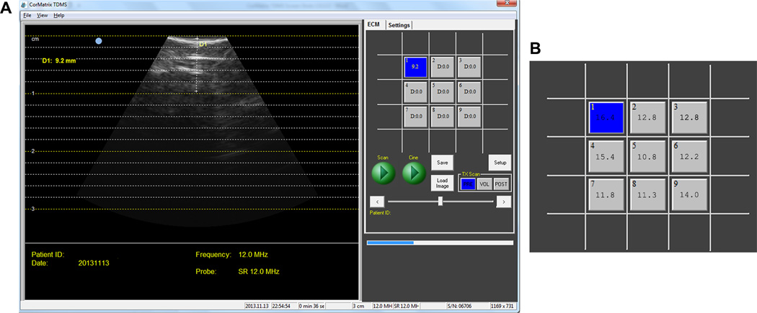
Task: Open the File menu
Action: (27, 15)
